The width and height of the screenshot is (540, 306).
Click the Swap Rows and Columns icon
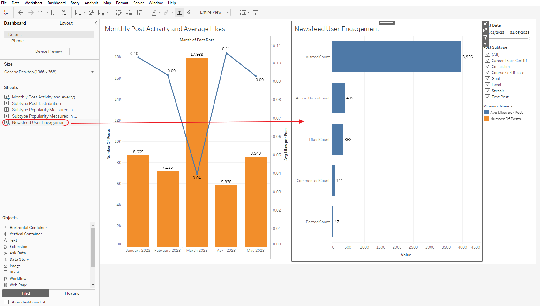119,12
